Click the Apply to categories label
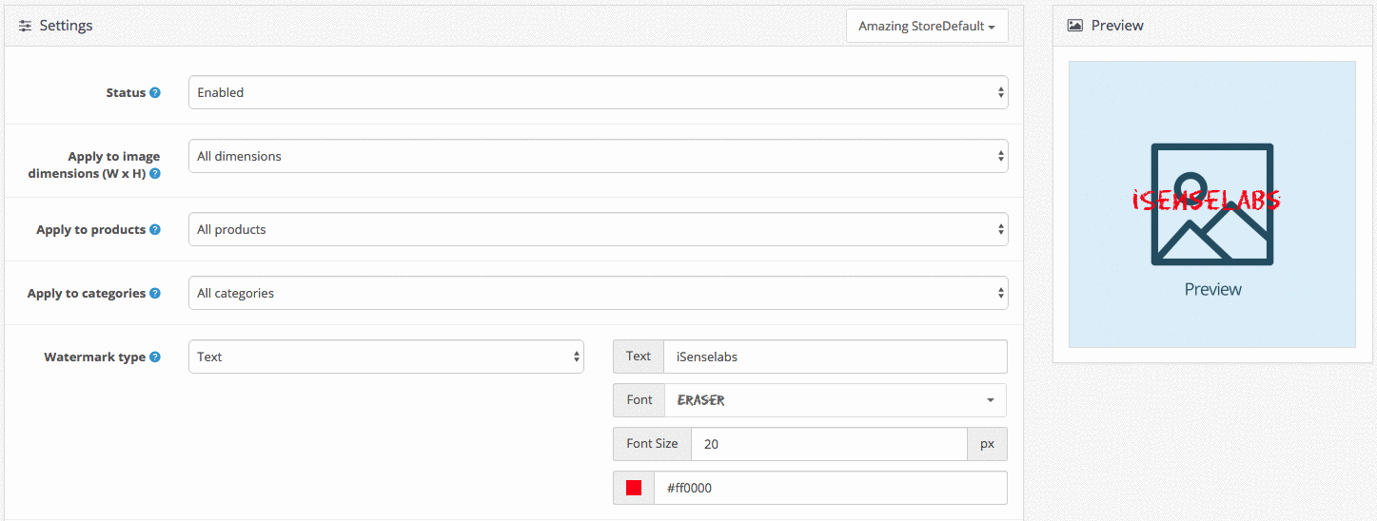This screenshot has height=521, width=1377. (x=87, y=294)
